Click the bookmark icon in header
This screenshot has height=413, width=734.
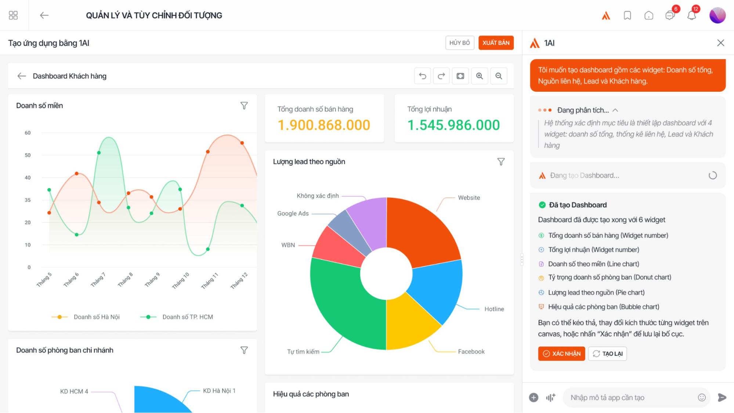click(x=628, y=15)
